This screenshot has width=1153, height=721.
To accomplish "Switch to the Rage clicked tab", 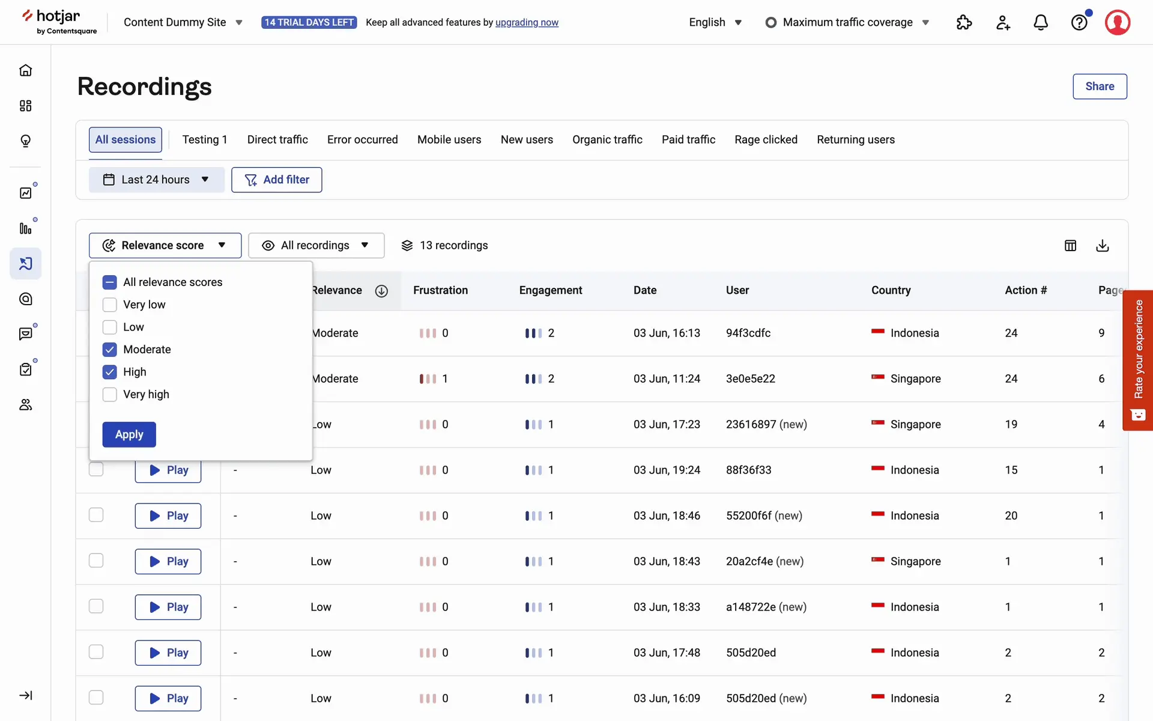I will pyautogui.click(x=766, y=139).
